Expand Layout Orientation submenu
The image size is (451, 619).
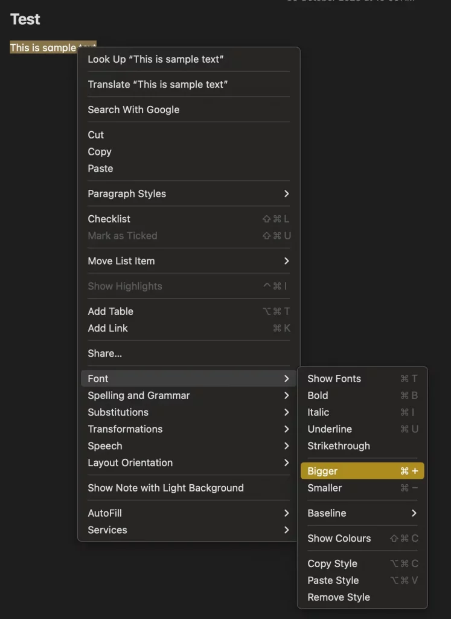pyautogui.click(x=189, y=462)
